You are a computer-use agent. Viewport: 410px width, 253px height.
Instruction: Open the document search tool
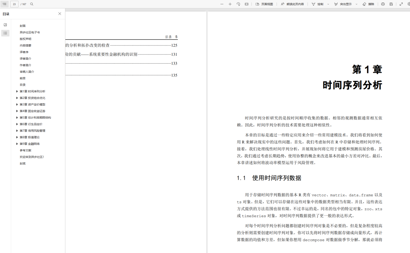31,4
